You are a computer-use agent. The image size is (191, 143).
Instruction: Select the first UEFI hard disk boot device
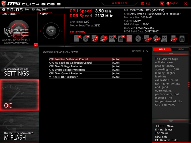tap(77, 38)
